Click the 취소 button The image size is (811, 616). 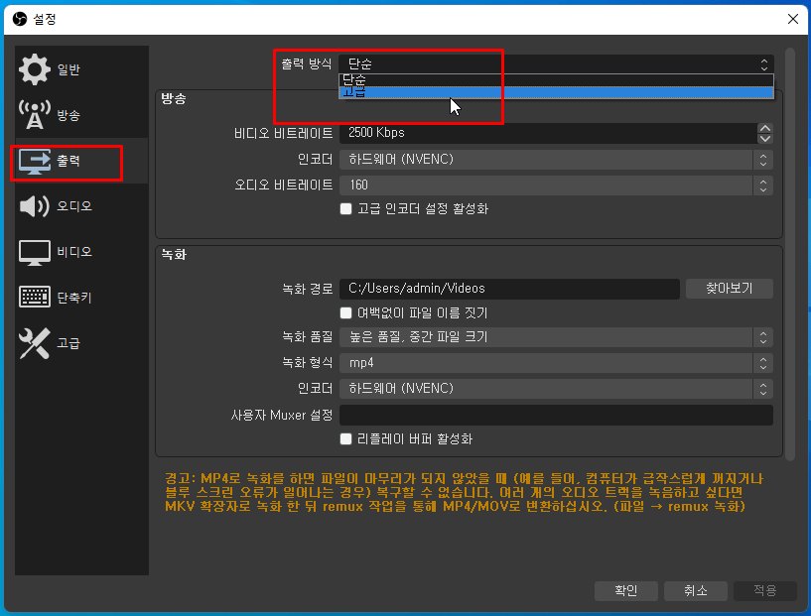pyautogui.click(x=695, y=590)
